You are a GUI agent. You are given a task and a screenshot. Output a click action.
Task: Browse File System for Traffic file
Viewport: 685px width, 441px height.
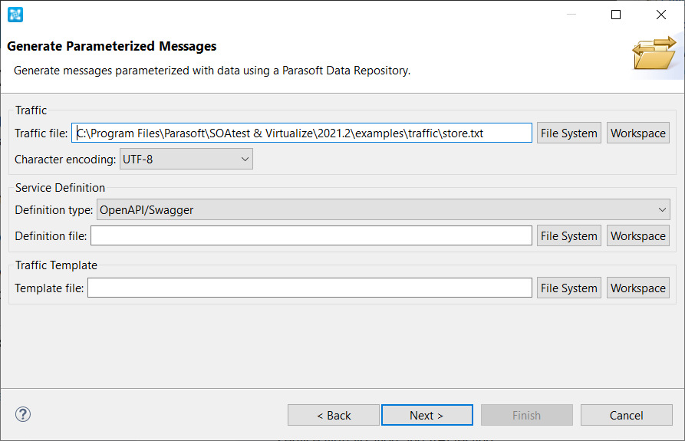pos(569,133)
